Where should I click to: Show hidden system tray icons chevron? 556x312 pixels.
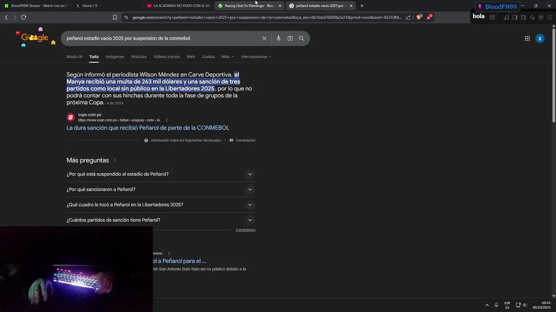tap(487, 305)
